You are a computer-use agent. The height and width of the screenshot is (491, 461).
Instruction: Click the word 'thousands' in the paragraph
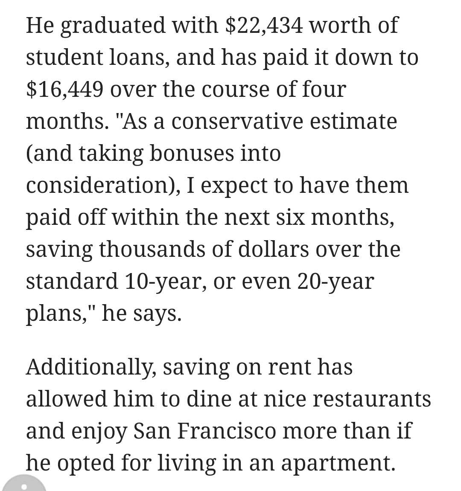pyautogui.click(x=152, y=249)
